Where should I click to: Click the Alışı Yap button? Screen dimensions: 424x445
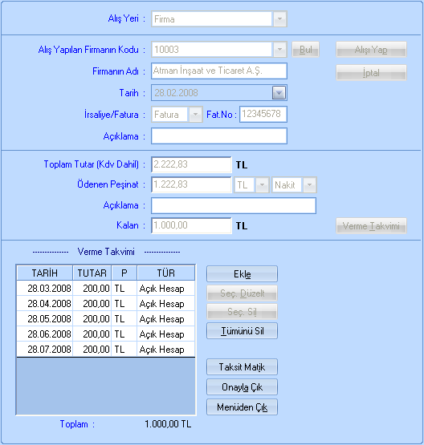(371, 50)
